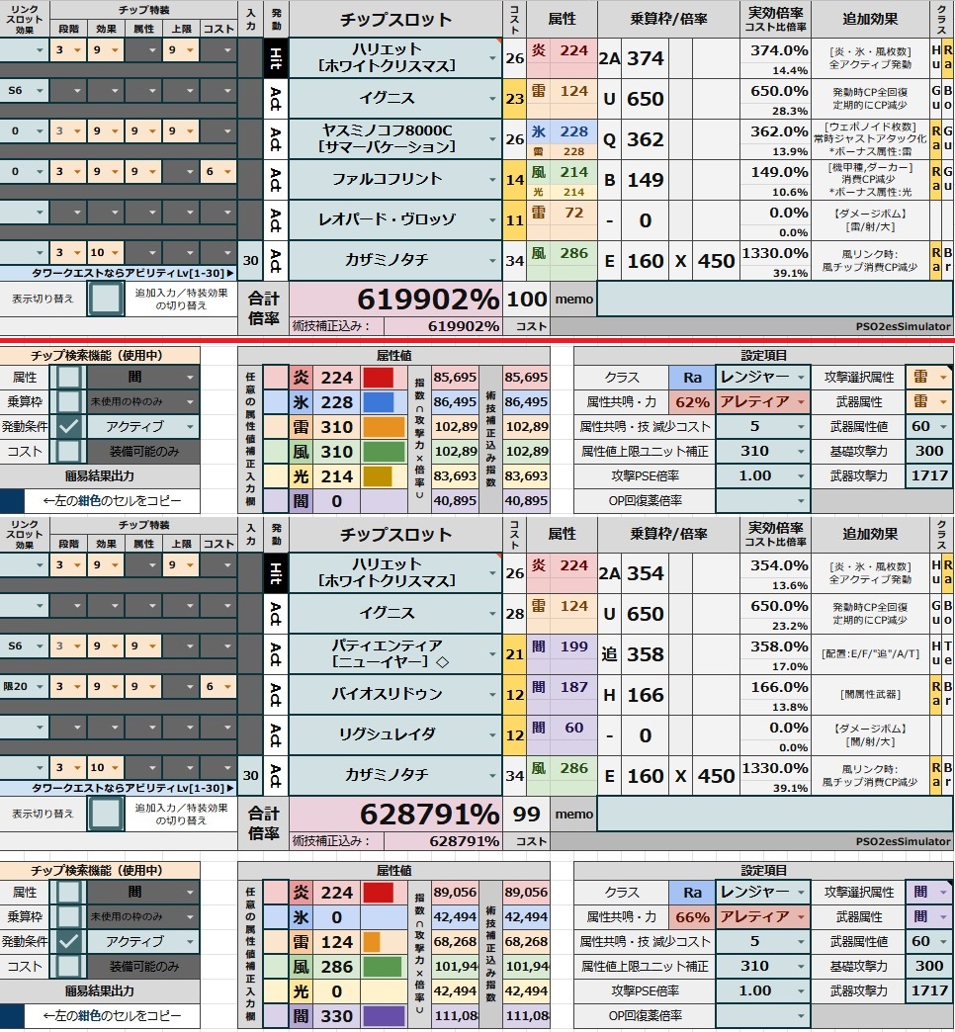Click the memo field beside cost 99

[774, 815]
